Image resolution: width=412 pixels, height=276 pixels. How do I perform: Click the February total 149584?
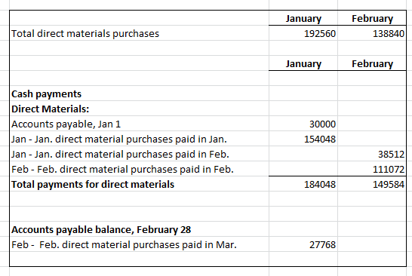click(x=389, y=184)
